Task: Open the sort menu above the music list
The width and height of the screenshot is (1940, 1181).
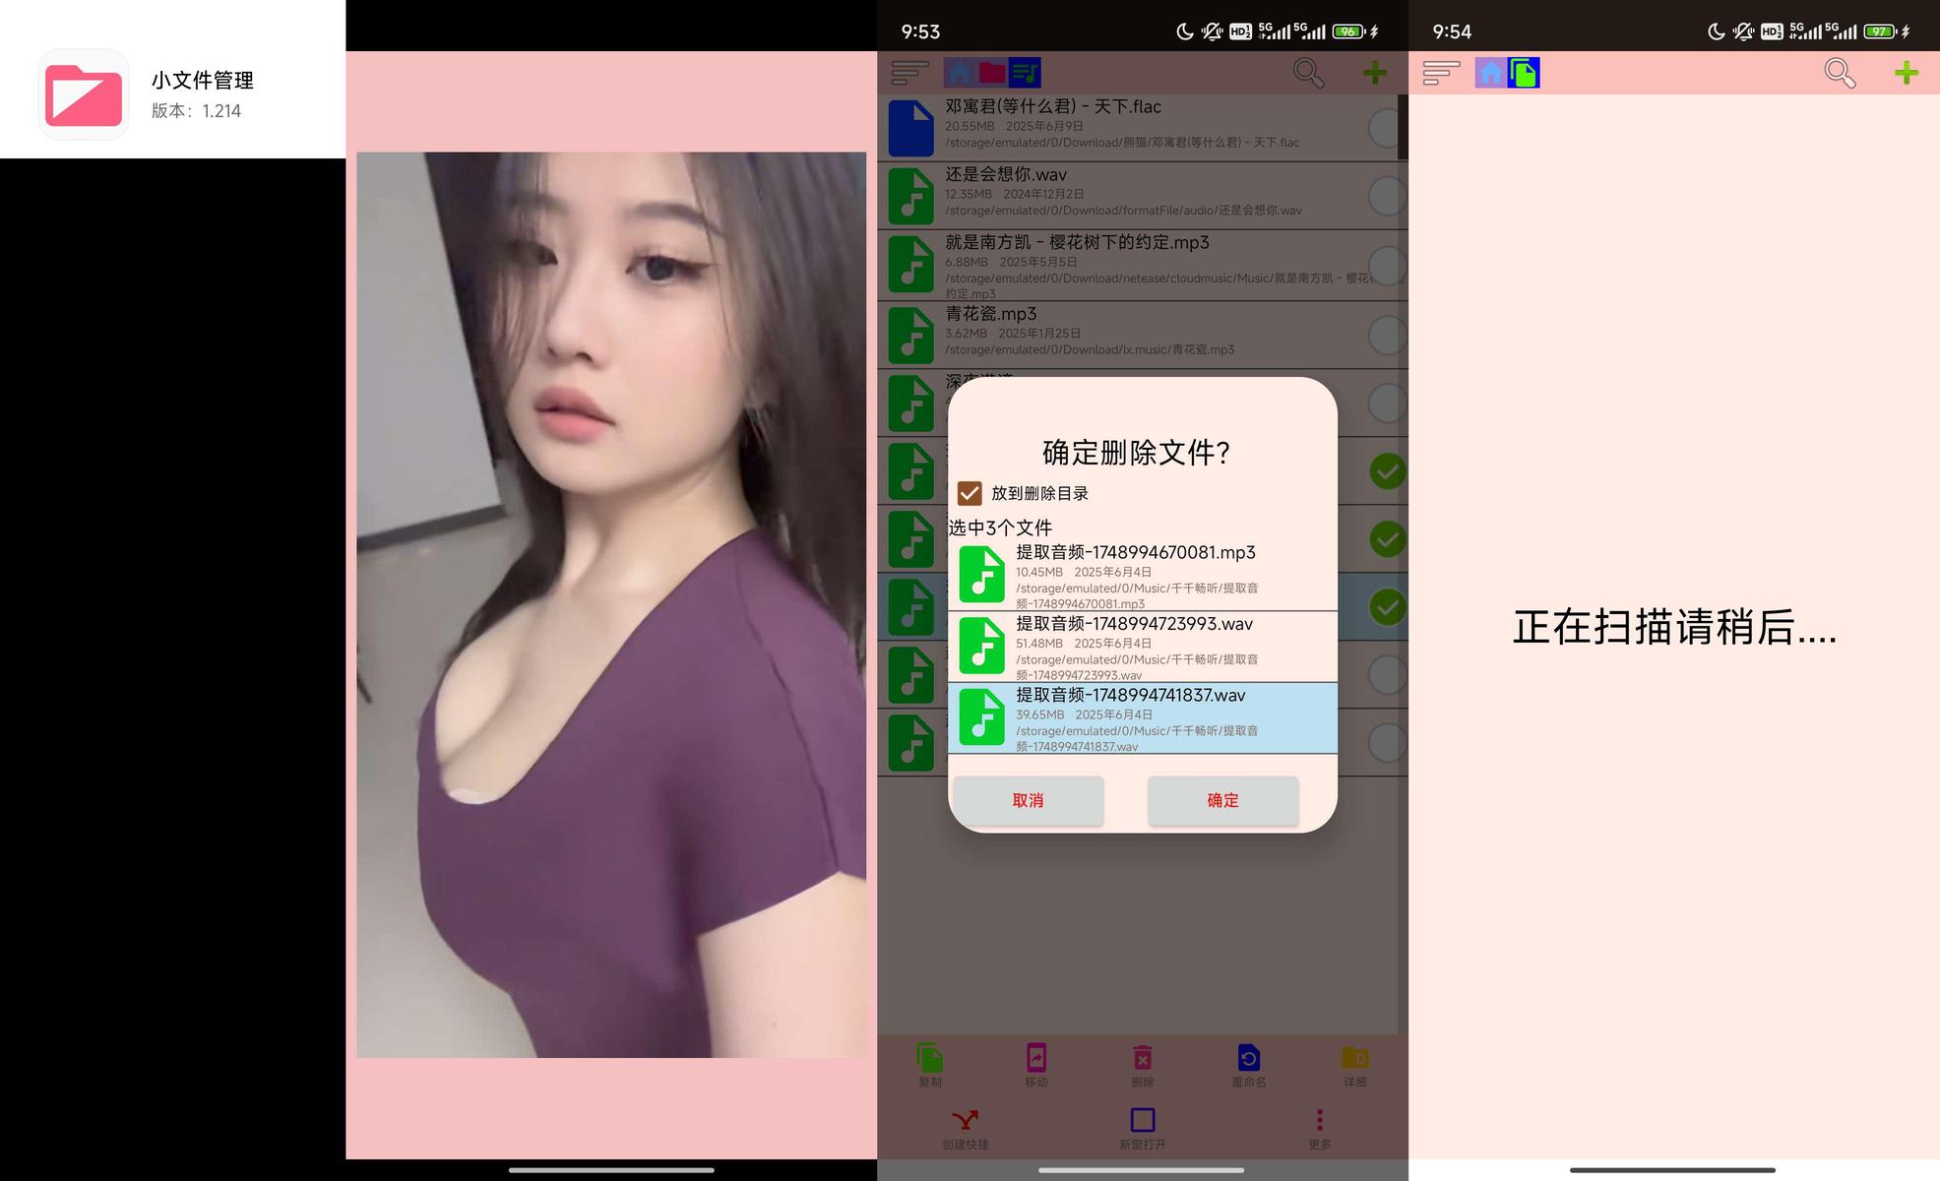Action: point(909,73)
